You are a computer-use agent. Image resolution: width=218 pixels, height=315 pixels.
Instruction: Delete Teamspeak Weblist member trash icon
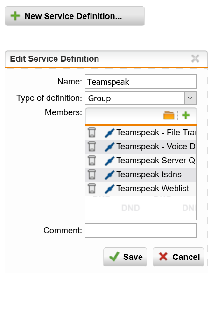(x=92, y=189)
